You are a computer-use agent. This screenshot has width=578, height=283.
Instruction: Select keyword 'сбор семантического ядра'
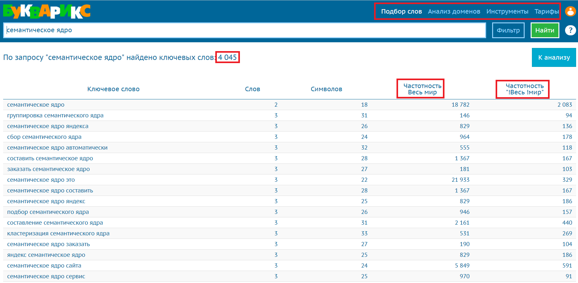point(44,137)
